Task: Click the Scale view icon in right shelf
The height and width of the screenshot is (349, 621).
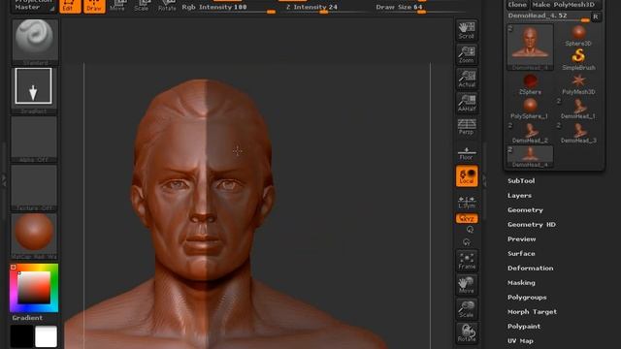Action: click(x=467, y=309)
